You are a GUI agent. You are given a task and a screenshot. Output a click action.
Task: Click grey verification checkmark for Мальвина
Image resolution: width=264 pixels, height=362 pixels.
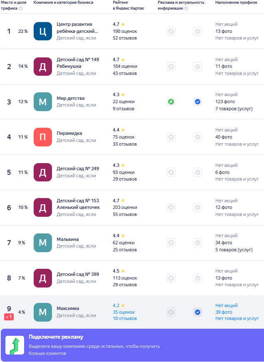click(x=197, y=243)
